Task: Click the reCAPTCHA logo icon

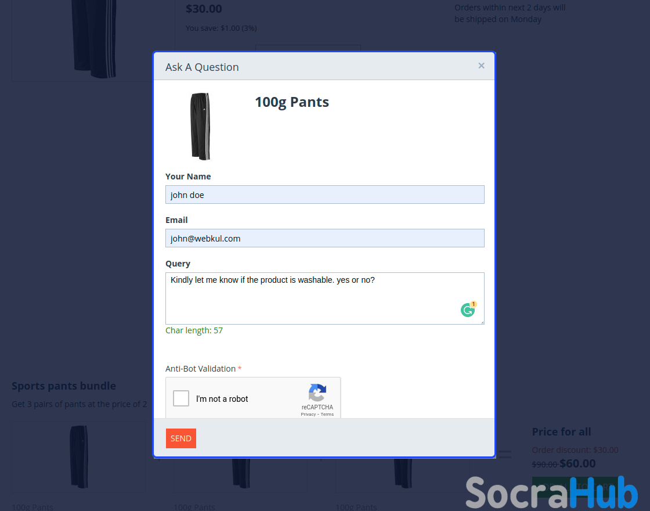Action: (317, 393)
